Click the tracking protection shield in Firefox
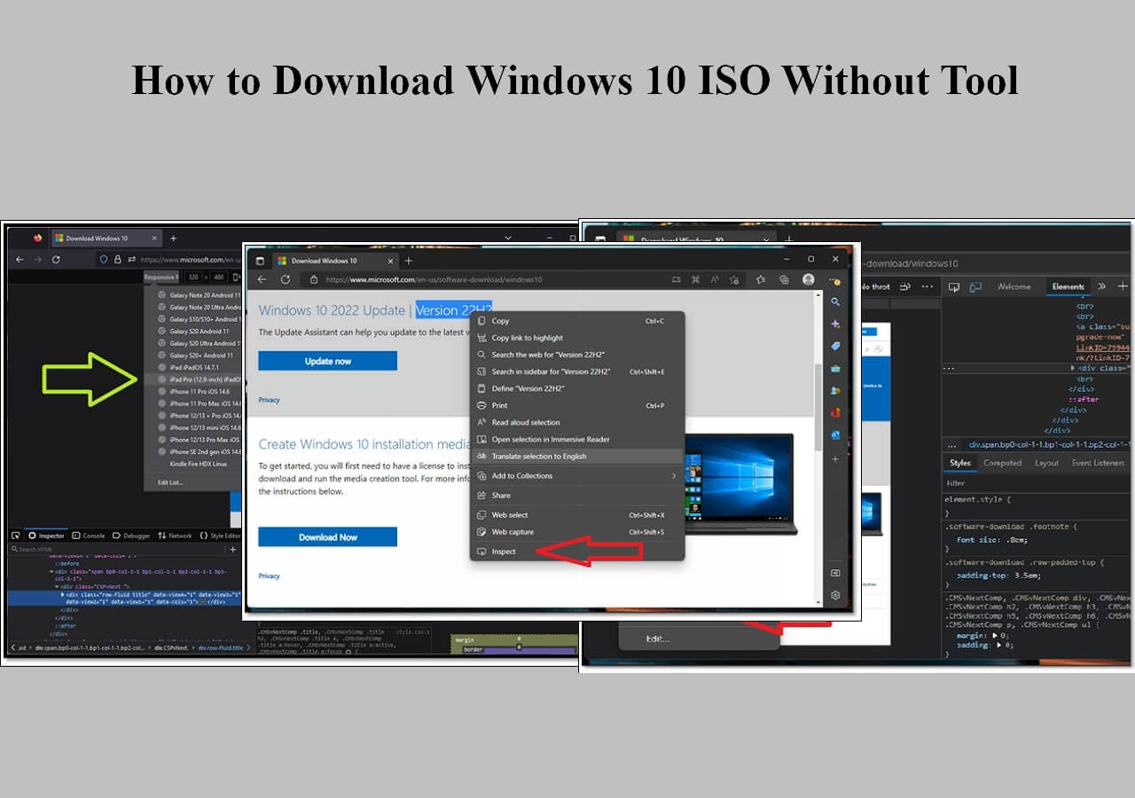1135x798 pixels. [x=103, y=259]
